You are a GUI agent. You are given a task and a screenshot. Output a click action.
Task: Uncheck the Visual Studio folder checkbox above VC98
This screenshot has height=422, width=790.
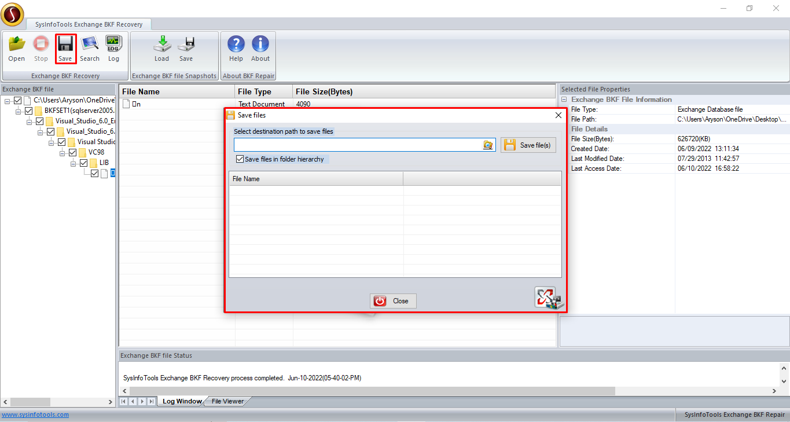coord(61,142)
